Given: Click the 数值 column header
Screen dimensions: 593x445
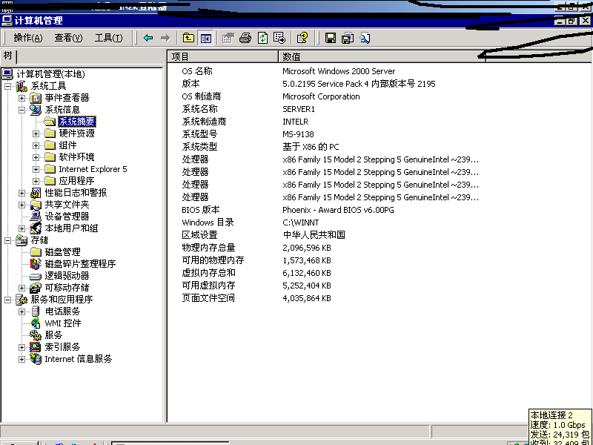Looking at the screenshot, I should pos(382,56).
